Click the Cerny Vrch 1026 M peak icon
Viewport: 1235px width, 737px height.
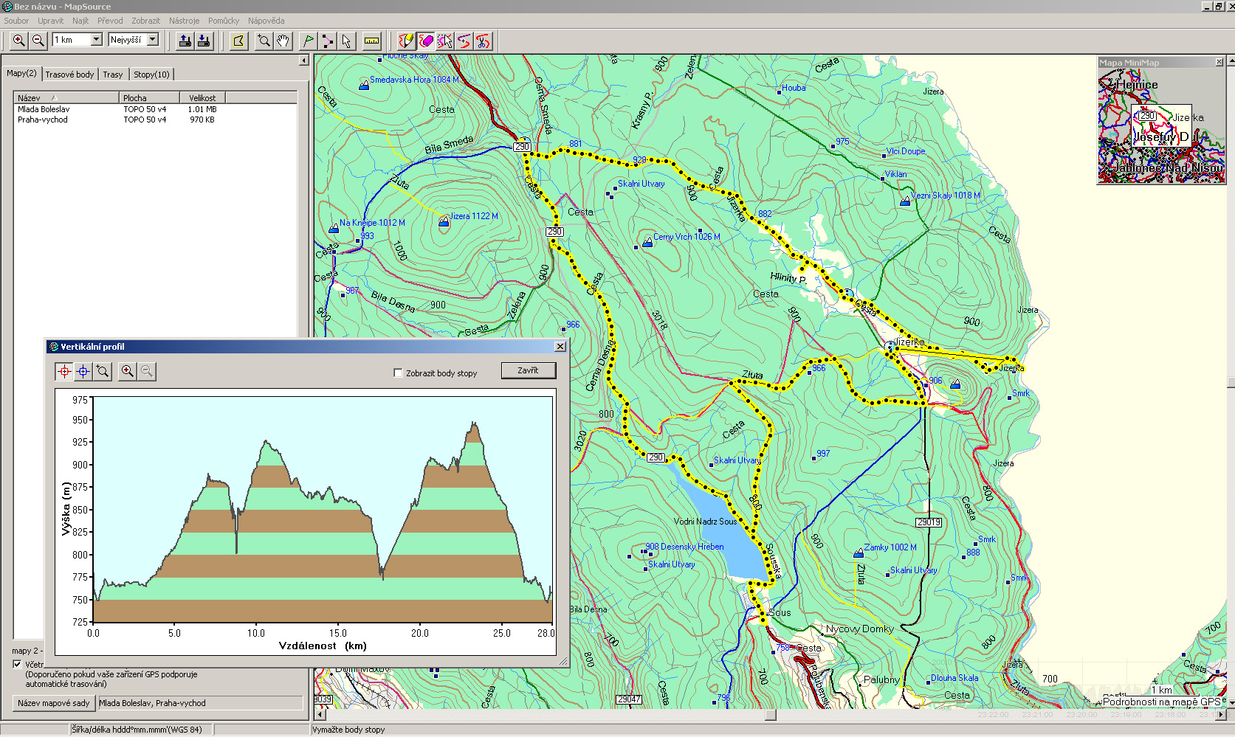click(647, 241)
